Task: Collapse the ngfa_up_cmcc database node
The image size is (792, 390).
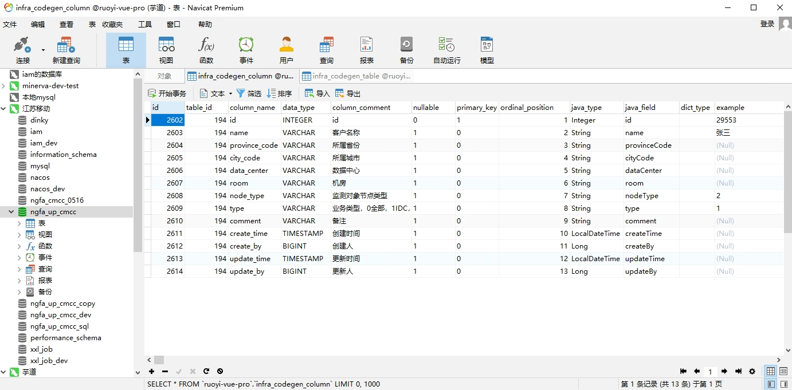Action: click(x=11, y=212)
